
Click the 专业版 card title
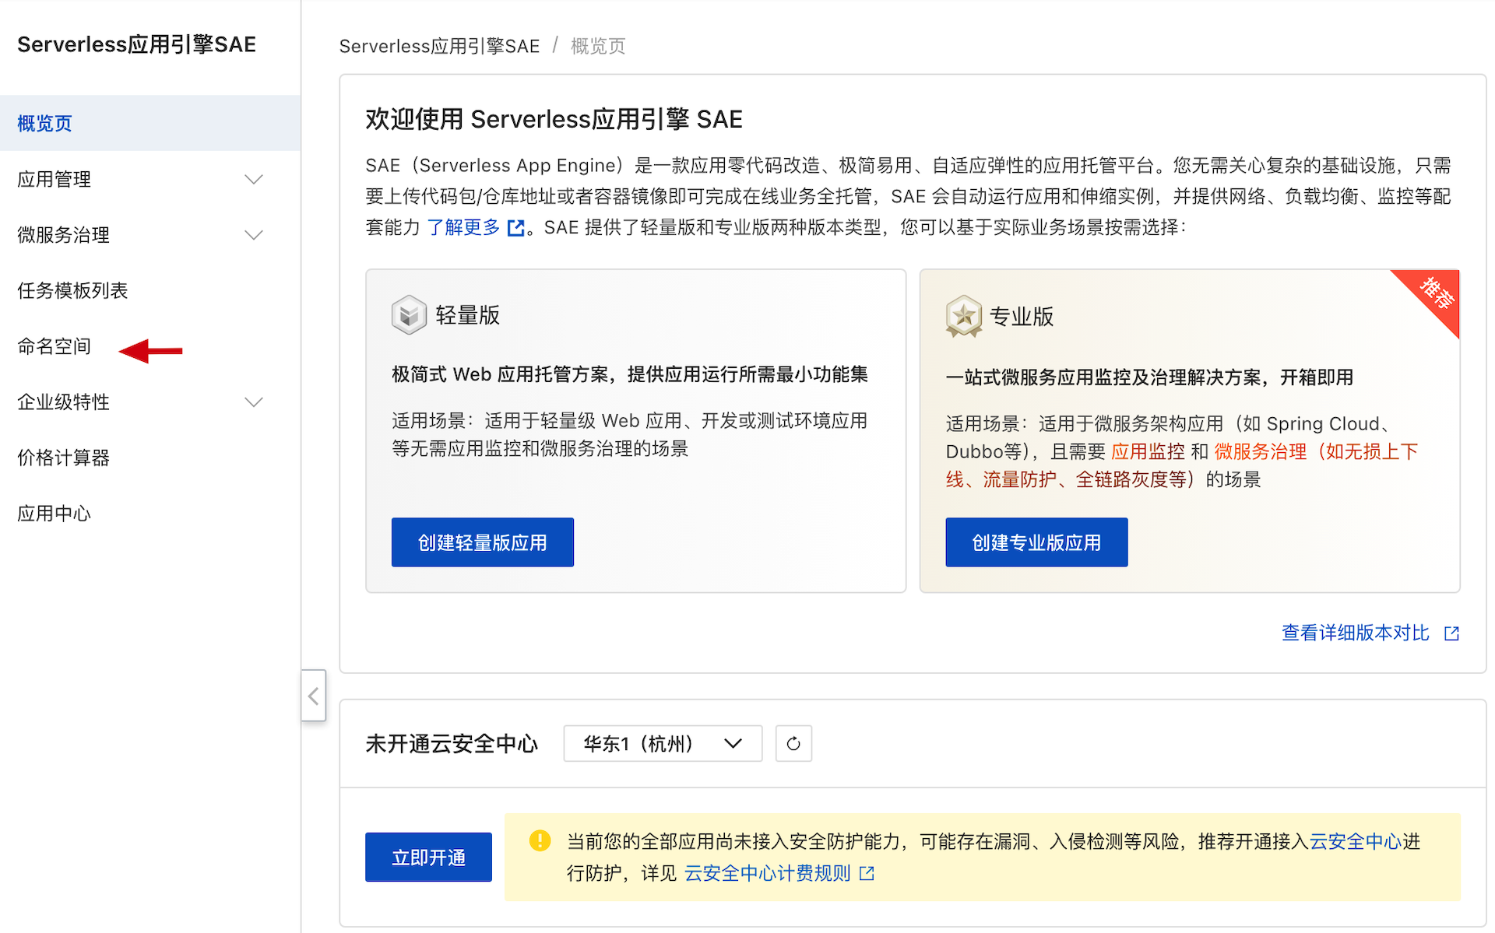(x=1022, y=317)
